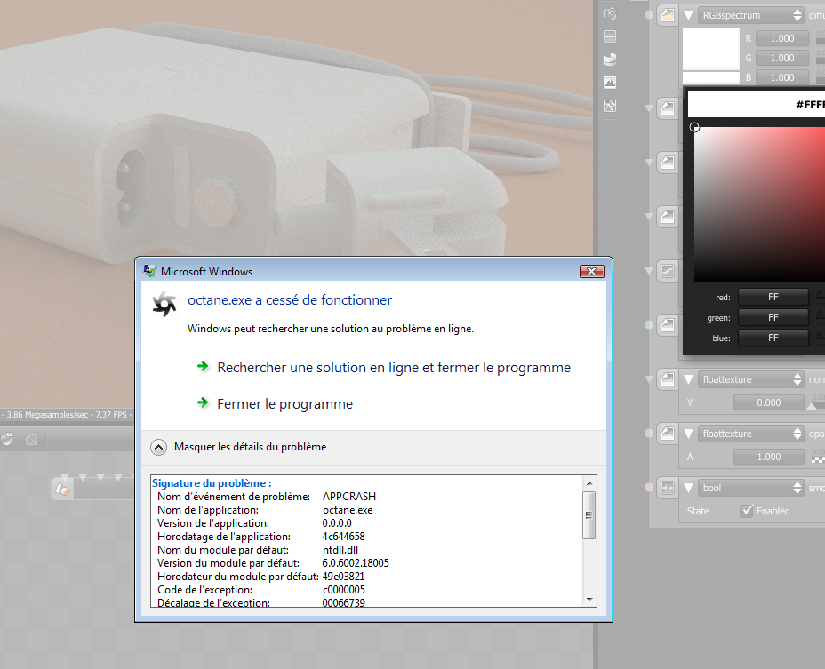825x669 pixels.
Task: Open floattexture dropdown for the opacity row
Action: 751,434
